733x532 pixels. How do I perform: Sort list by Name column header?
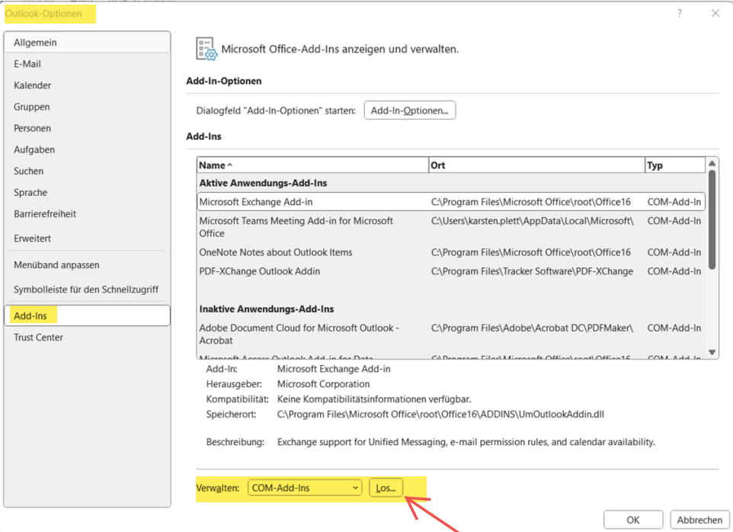(x=312, y=165)
